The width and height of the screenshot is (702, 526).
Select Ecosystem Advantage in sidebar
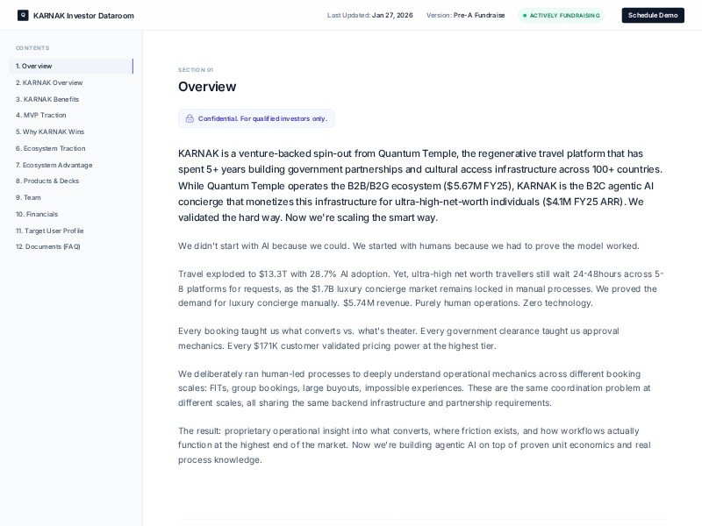pos(54,165)
